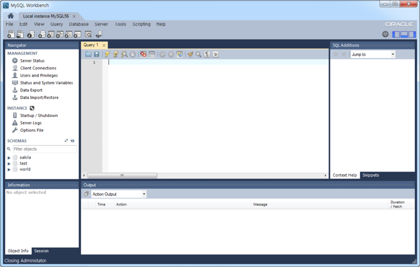Image resolution: width=420 pixels, height=267 pixels.
Task: Open the File menu
Action: click(x=10, y=24)
